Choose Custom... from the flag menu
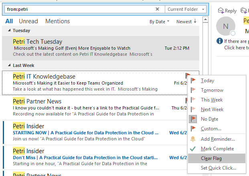The height and width of the screenshot is (176, 249). tap(217, 129)
